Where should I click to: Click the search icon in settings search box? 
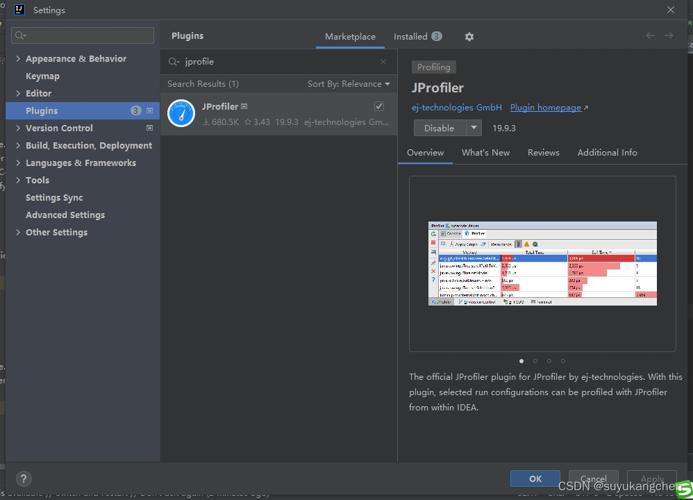coord(20,35)
